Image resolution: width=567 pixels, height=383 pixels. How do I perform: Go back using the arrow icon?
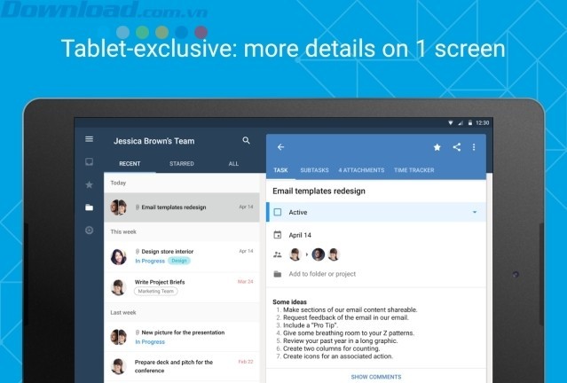tap(281, 147)
